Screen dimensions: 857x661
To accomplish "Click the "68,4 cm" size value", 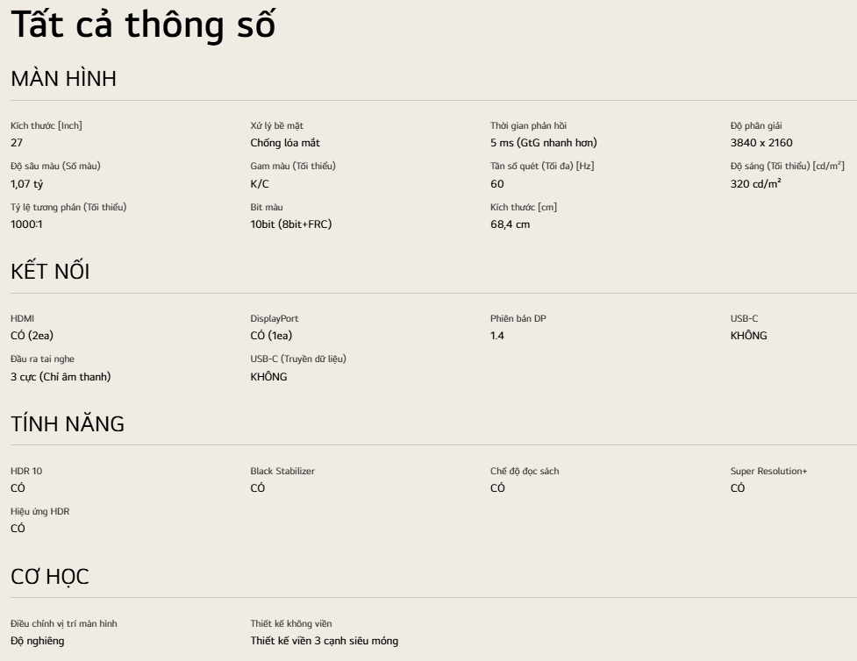I will 510,224.
